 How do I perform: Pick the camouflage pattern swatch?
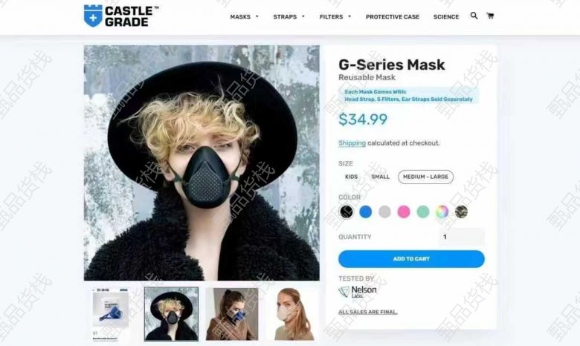461,212
